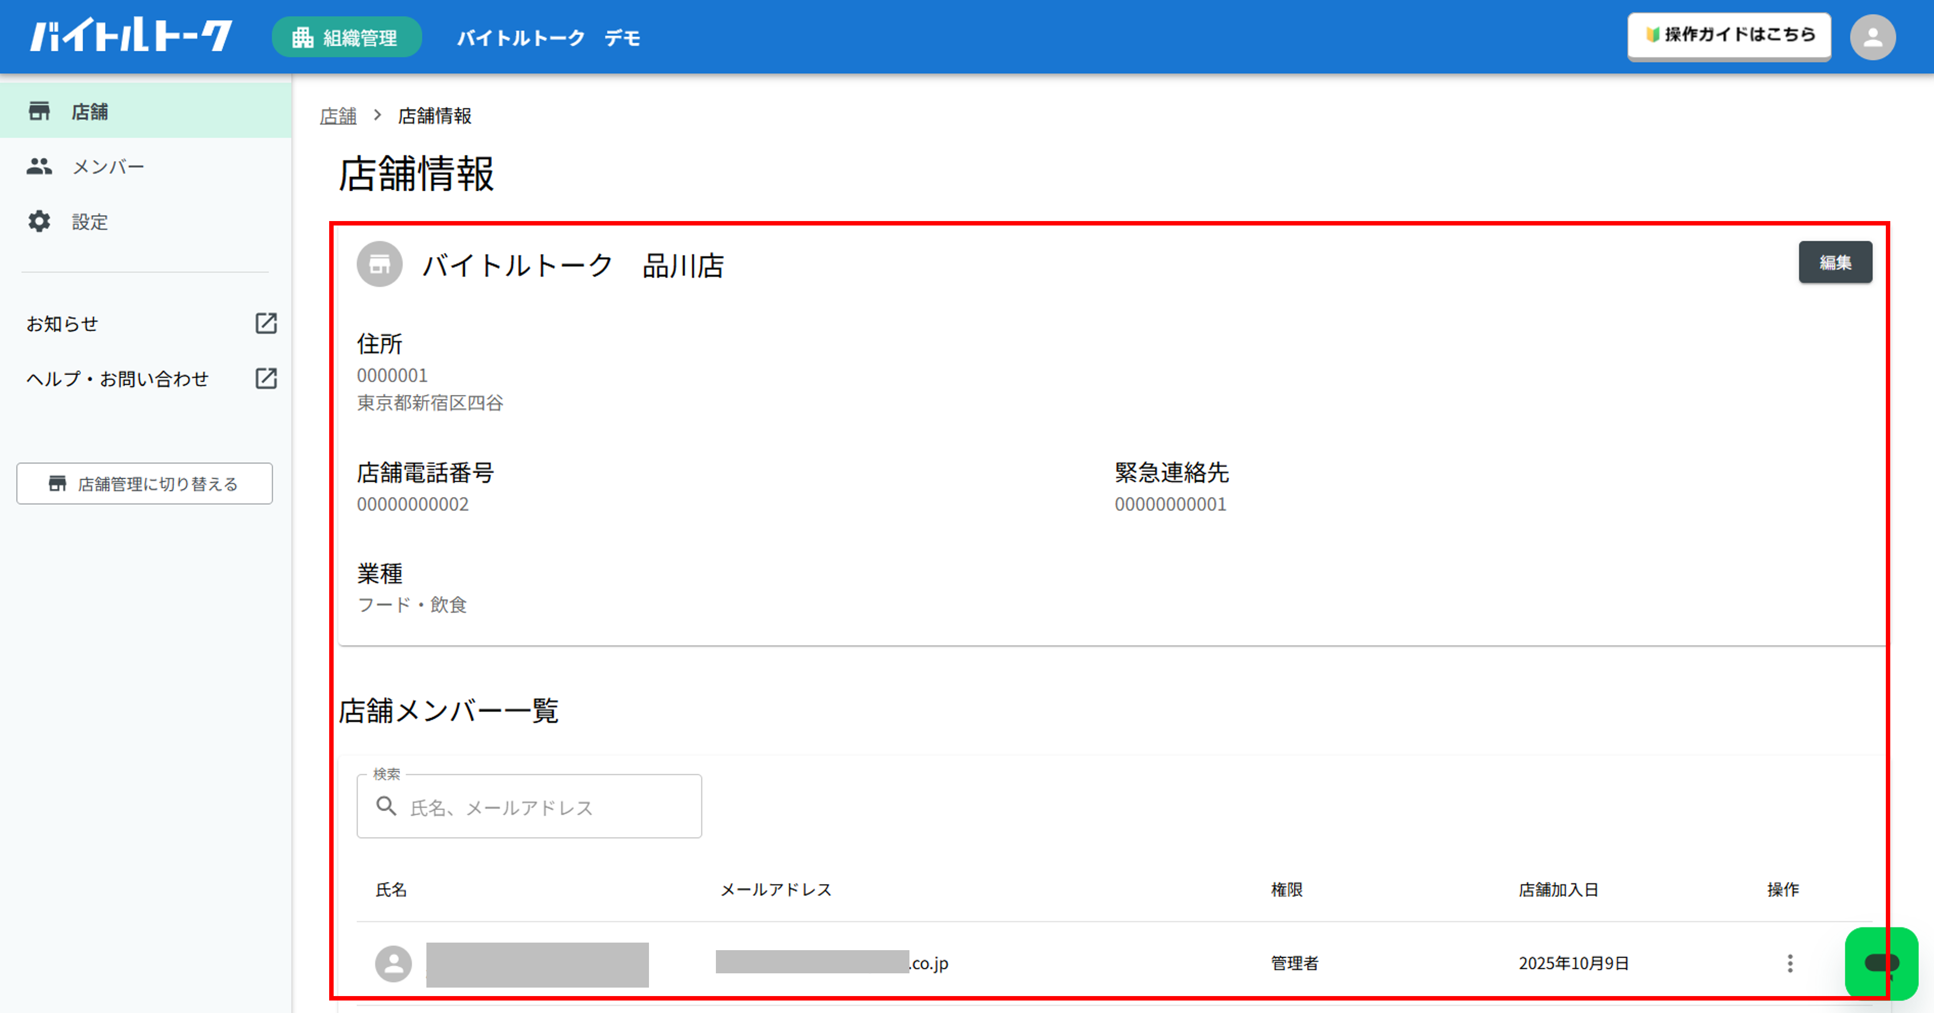The height and width of the screenshot is (1013, 1934).
Task: Click the 管理者 role cell
Action: point(1294,964)
